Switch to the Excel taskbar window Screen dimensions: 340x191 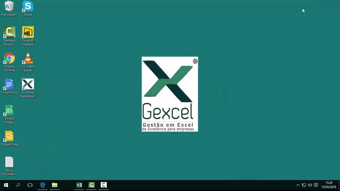click(x=79, y=185)
